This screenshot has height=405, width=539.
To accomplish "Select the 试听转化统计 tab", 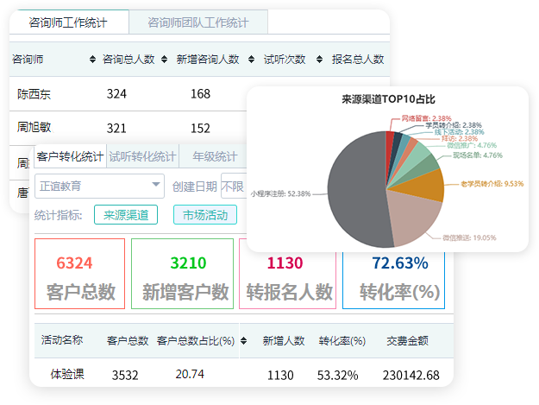I will pos(142,156).
